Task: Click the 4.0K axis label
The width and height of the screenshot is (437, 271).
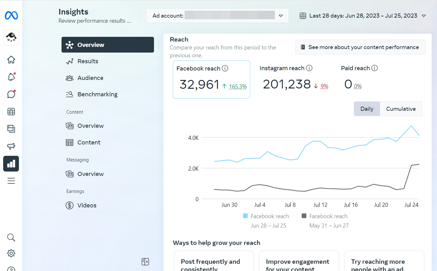Action: [x=193, y=138]
